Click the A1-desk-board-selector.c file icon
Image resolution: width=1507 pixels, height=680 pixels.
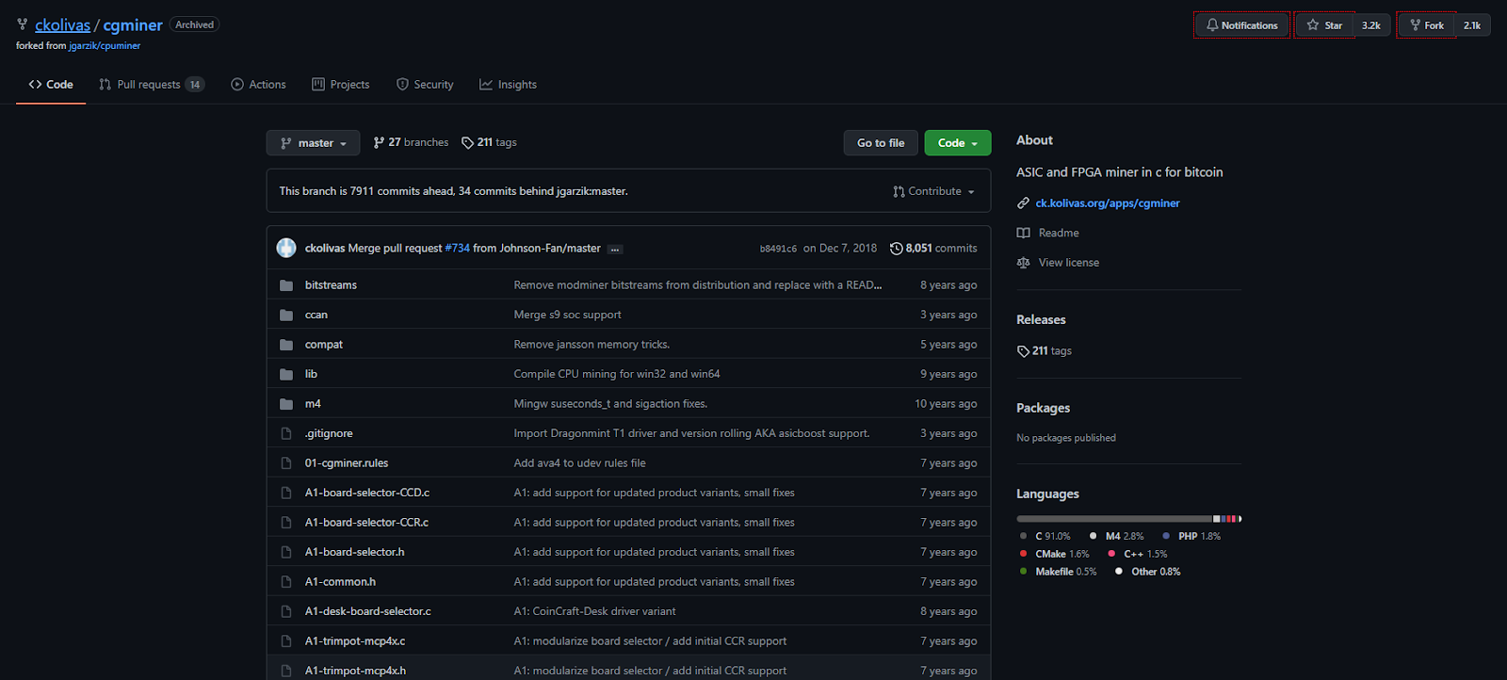pos(286,611)
